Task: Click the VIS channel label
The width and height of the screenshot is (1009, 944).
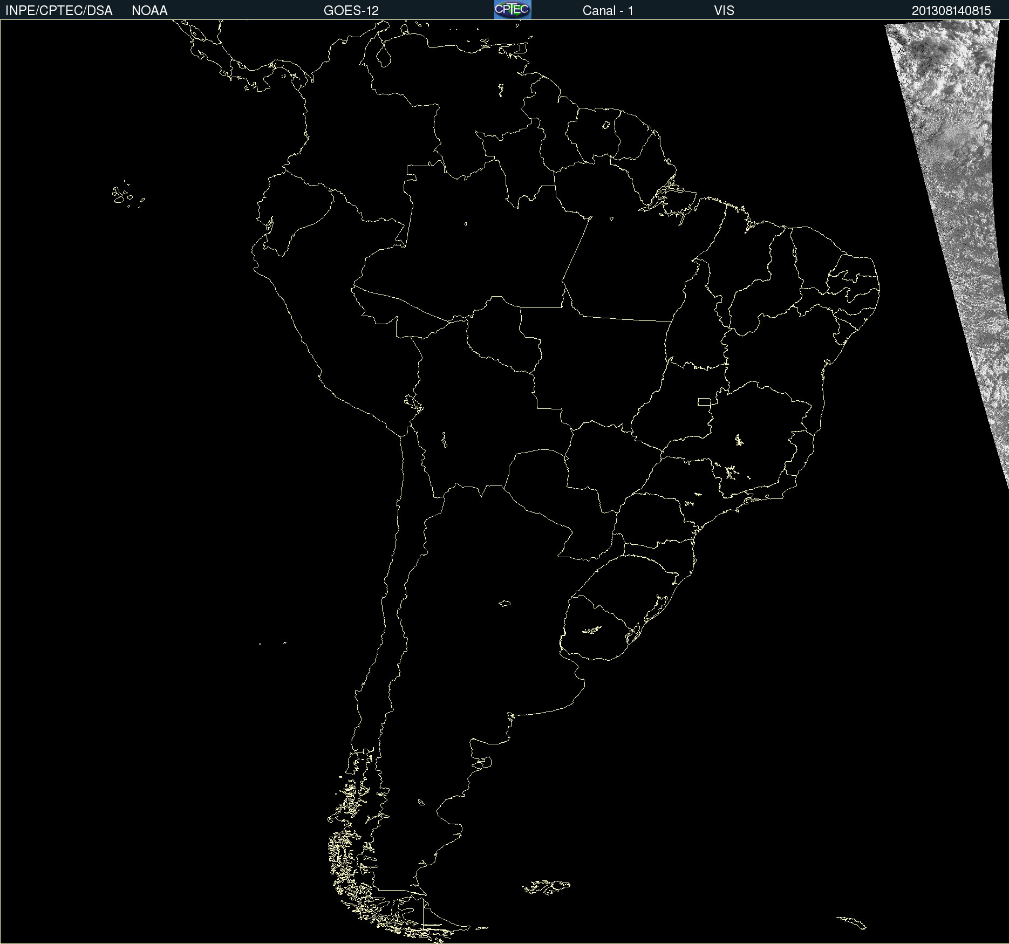Action: tap(724, 11)
